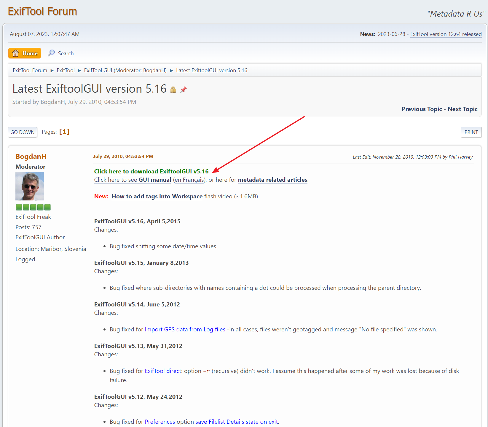The height and width of the screenshot is (427, 488).
Task: Click the GO DOWN button
Action: coord(23,132)
